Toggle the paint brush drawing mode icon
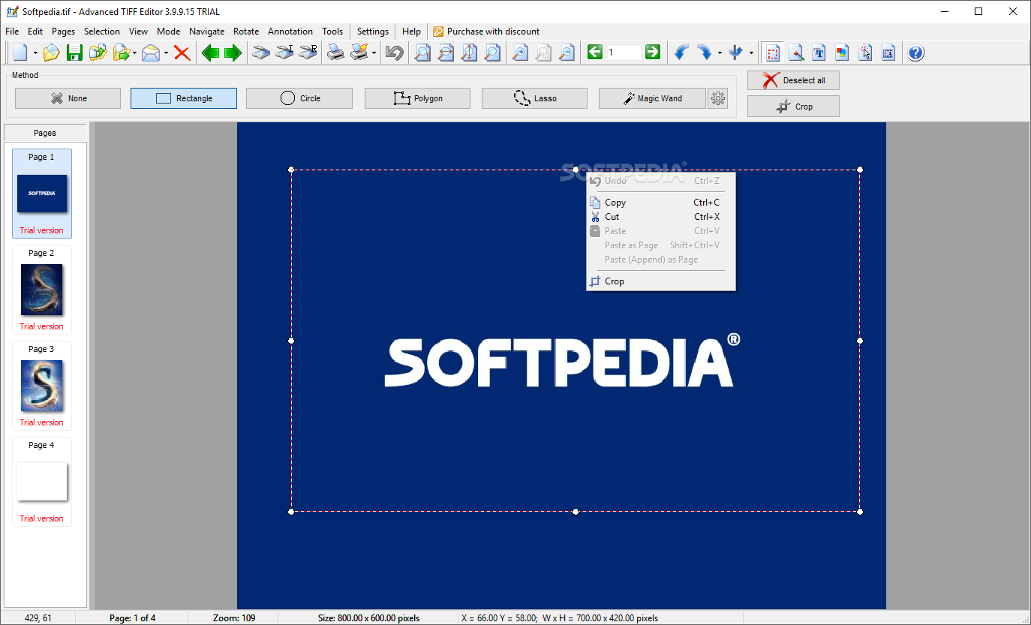This screenshot has width=1031, height=625. [796, 53]
